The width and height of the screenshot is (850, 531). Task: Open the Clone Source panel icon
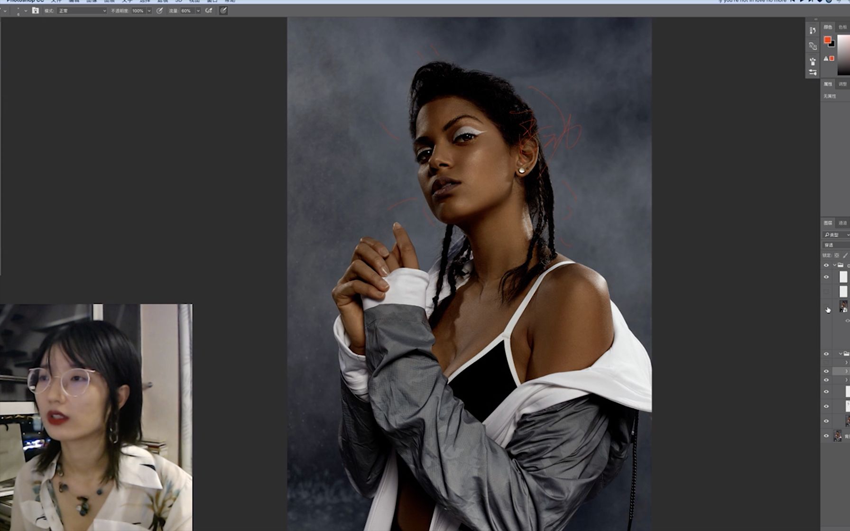click(x=813, y=46)
